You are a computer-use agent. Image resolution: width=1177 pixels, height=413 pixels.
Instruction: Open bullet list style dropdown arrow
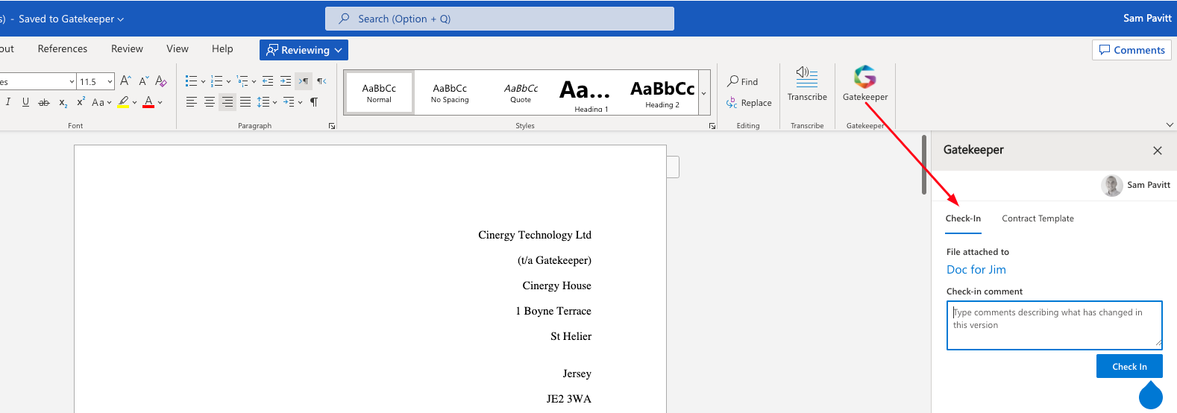[x=203, y=81]
